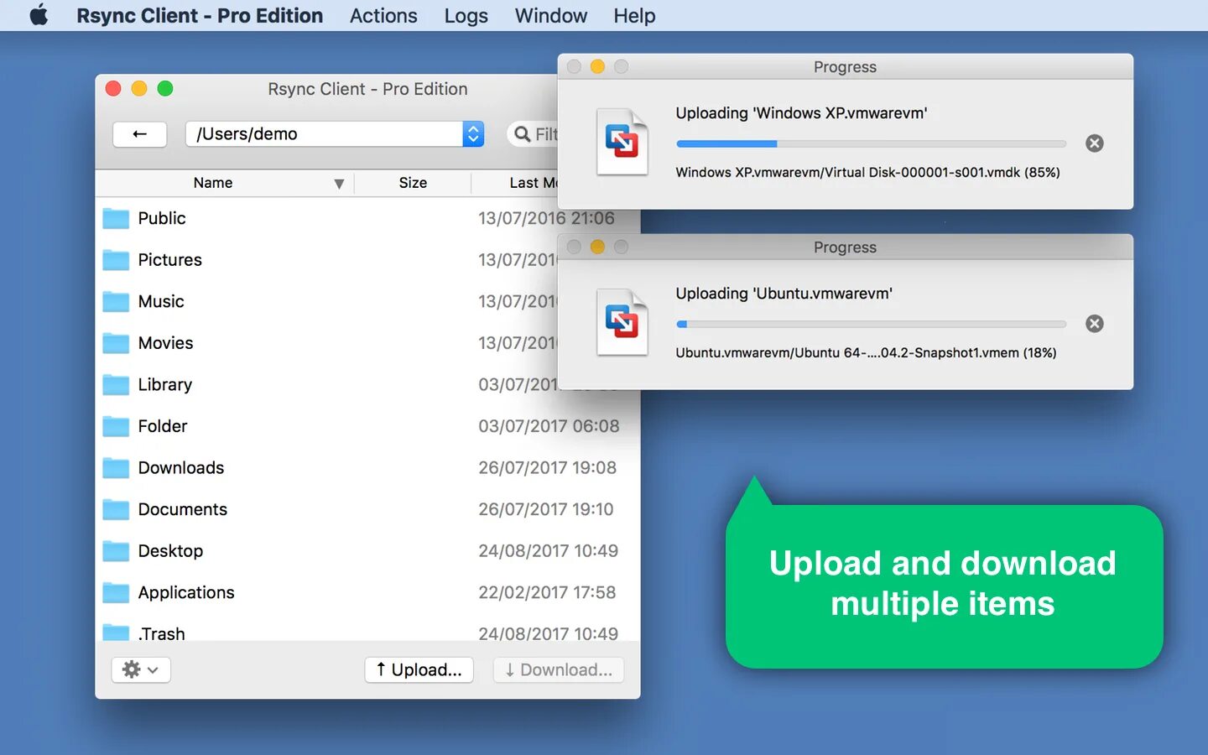This screenshot has width=1208, height=755.
Task: Open the gear settings dropdown menu
Action: click(141, 669)
